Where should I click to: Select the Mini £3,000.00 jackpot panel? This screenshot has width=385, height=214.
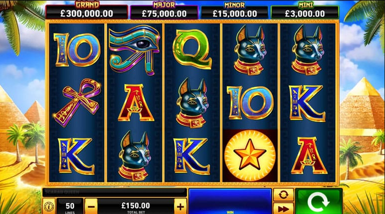(305, 11)
